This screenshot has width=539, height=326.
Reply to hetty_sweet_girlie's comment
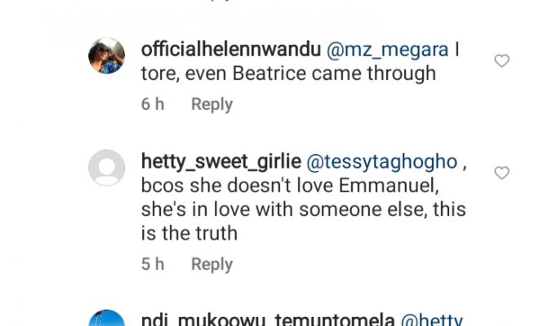pos(212,264)
